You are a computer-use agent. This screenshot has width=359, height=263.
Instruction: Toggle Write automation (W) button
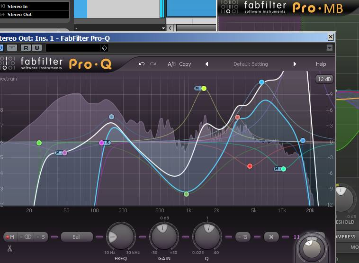coord(37,48)
